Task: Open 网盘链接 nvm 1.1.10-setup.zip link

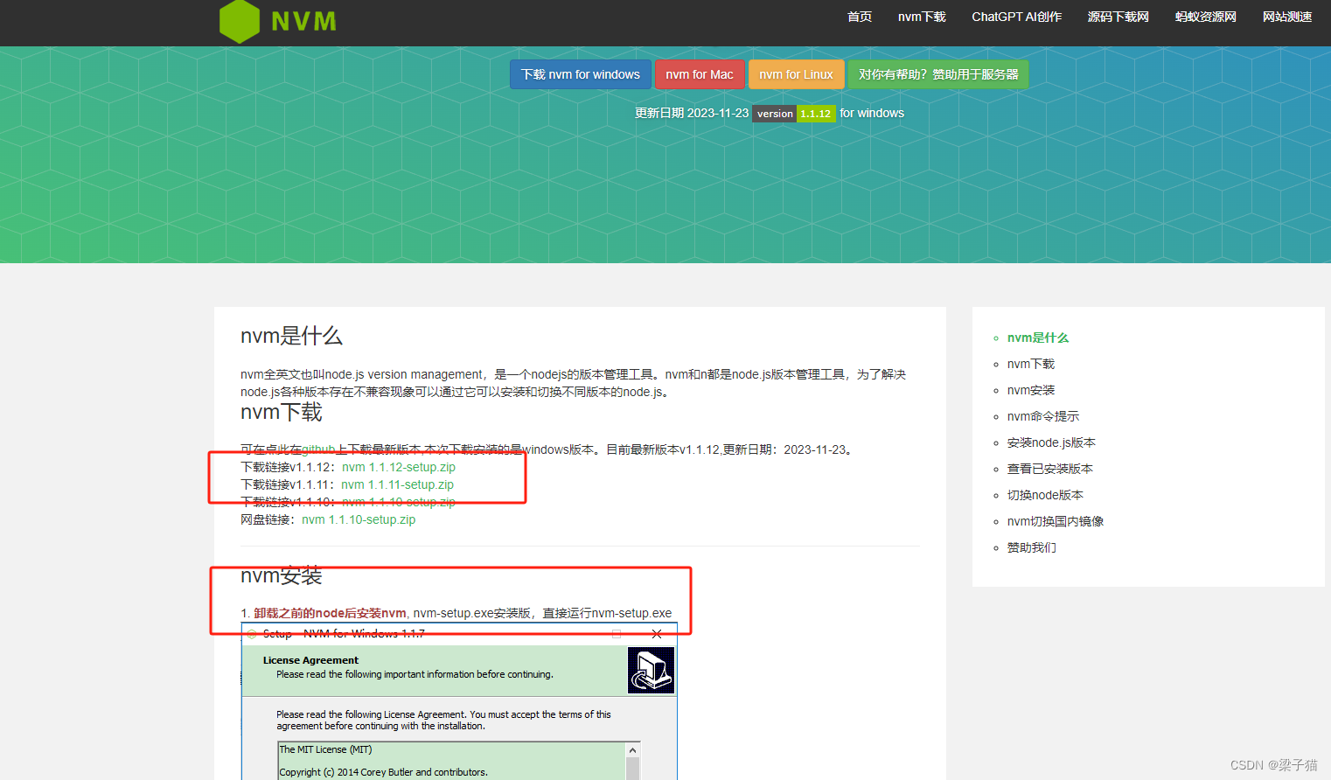Action: point(359,519)
